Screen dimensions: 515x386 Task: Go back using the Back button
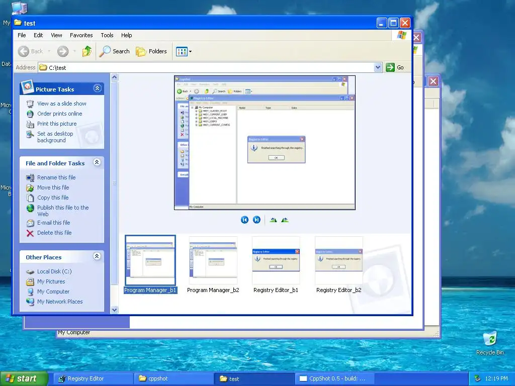click(30, 51)
